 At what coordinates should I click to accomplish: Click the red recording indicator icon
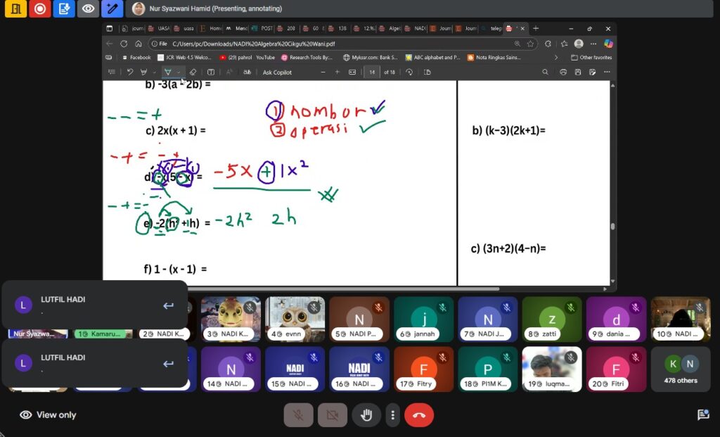click(x=40, y=8)
